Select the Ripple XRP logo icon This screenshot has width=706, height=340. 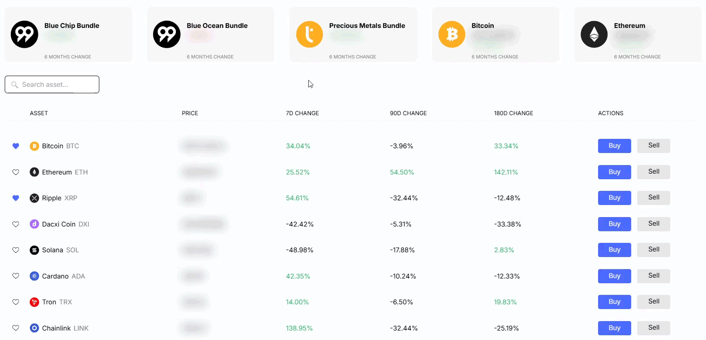pos(34,198)
